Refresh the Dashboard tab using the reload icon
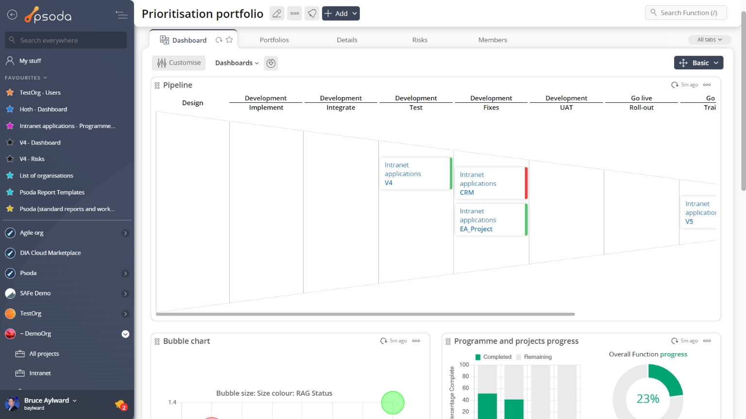The image size is (746, 419). click(219, 40)
